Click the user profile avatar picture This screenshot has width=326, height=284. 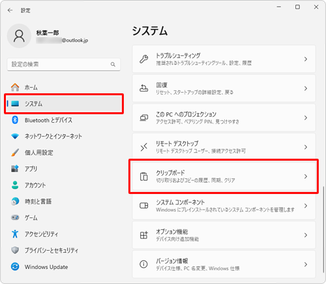point(19,36)
